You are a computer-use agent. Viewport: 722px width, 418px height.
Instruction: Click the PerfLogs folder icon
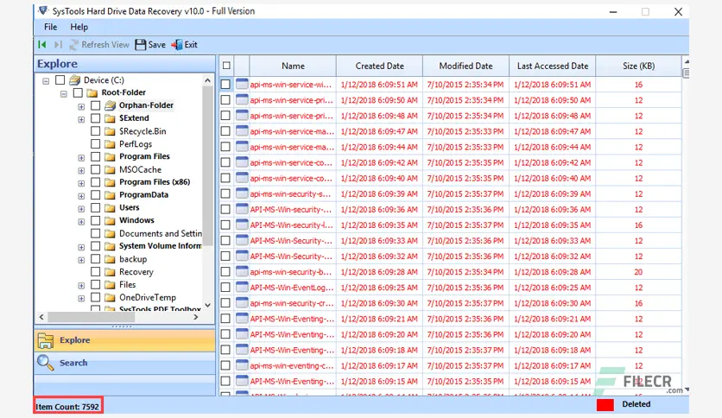click(110, 144)
